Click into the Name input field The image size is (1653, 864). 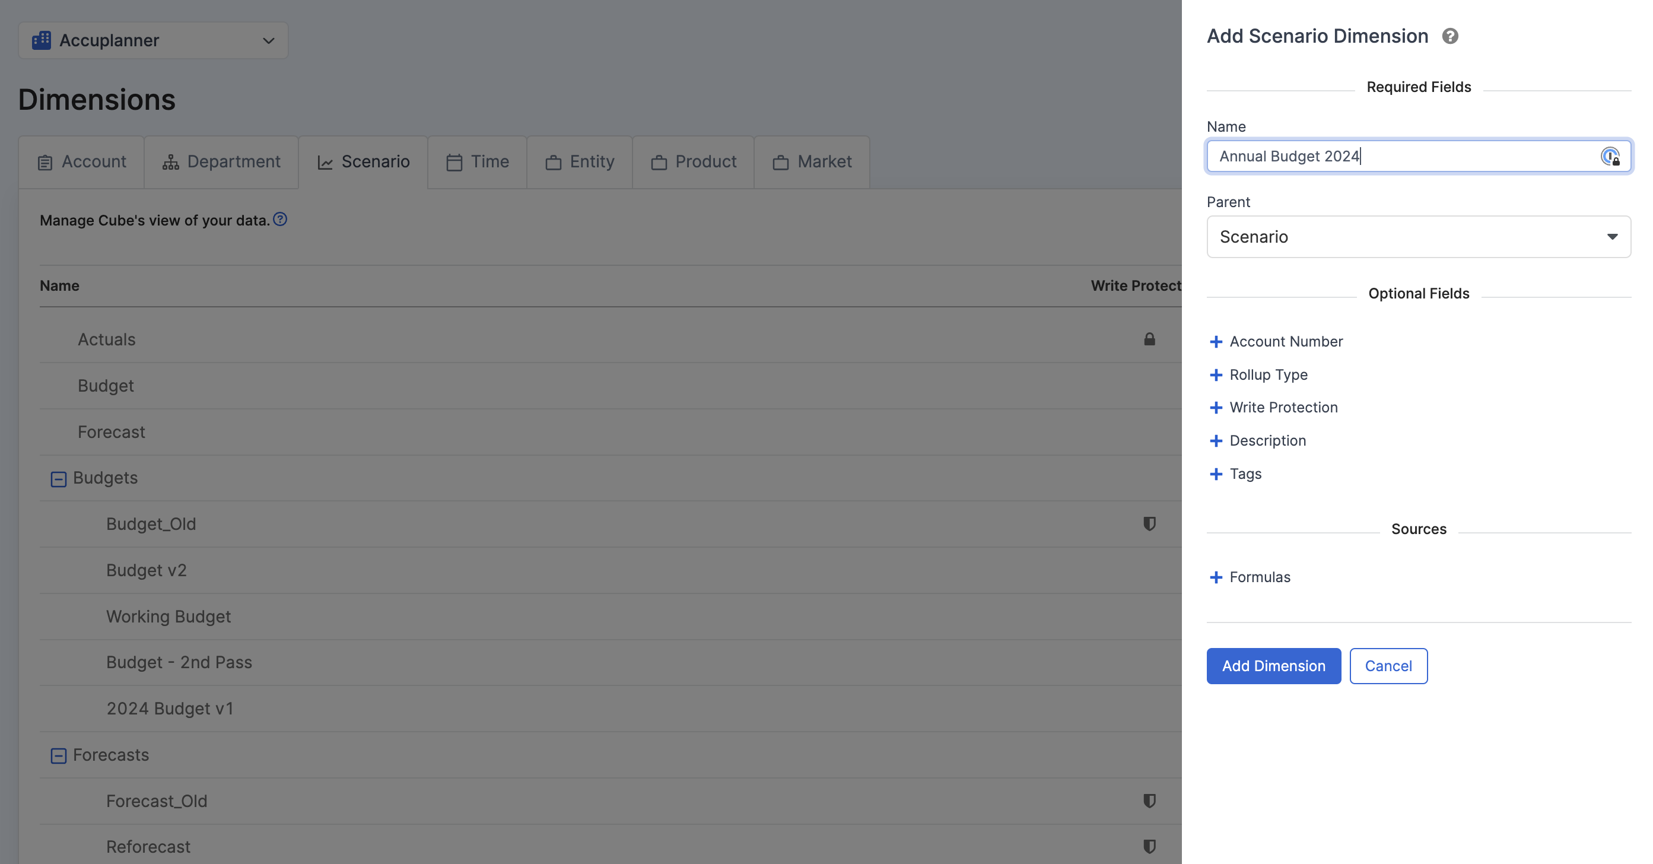(1418, 156)
